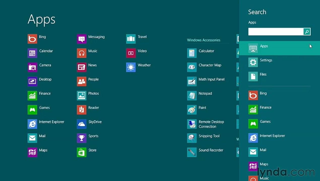Open the Mail app icon in Apps list
320x181 pixels.
(32, 138)
